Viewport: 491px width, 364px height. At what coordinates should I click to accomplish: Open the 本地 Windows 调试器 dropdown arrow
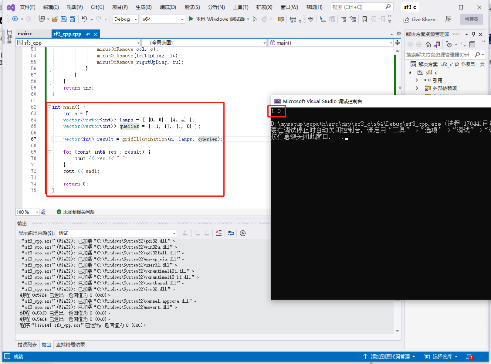point(248,19)
